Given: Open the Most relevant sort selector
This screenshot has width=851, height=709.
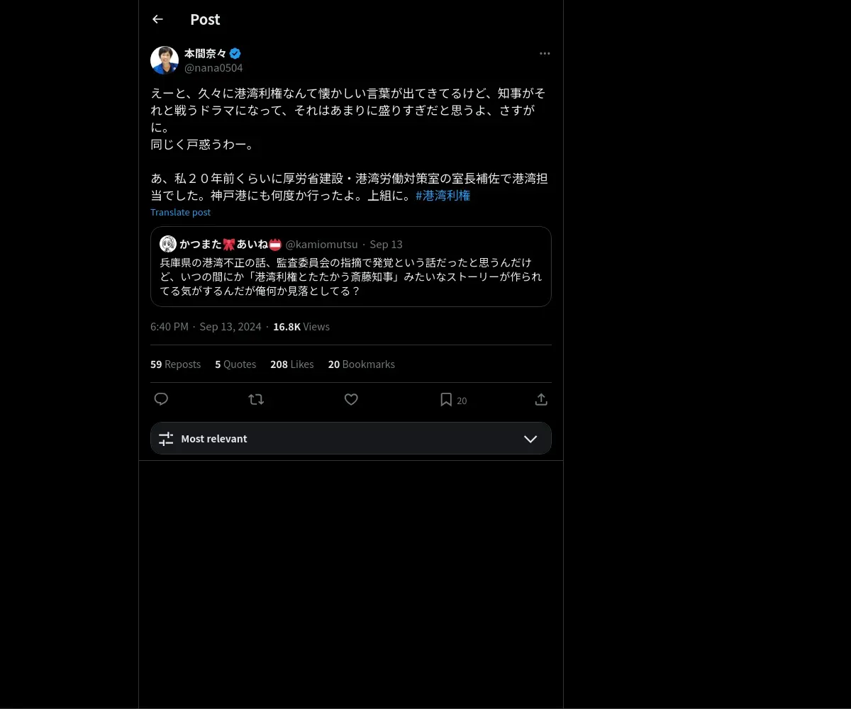Looking at the screenshot, I should pos(351,438).
